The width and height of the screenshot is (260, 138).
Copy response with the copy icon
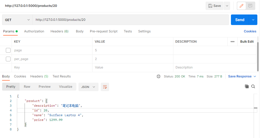pyautogui.click(x=247, y=86)
